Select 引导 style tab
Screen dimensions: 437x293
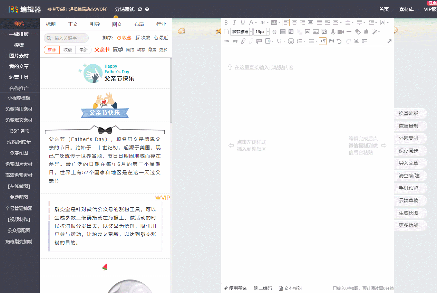(95, 24)
